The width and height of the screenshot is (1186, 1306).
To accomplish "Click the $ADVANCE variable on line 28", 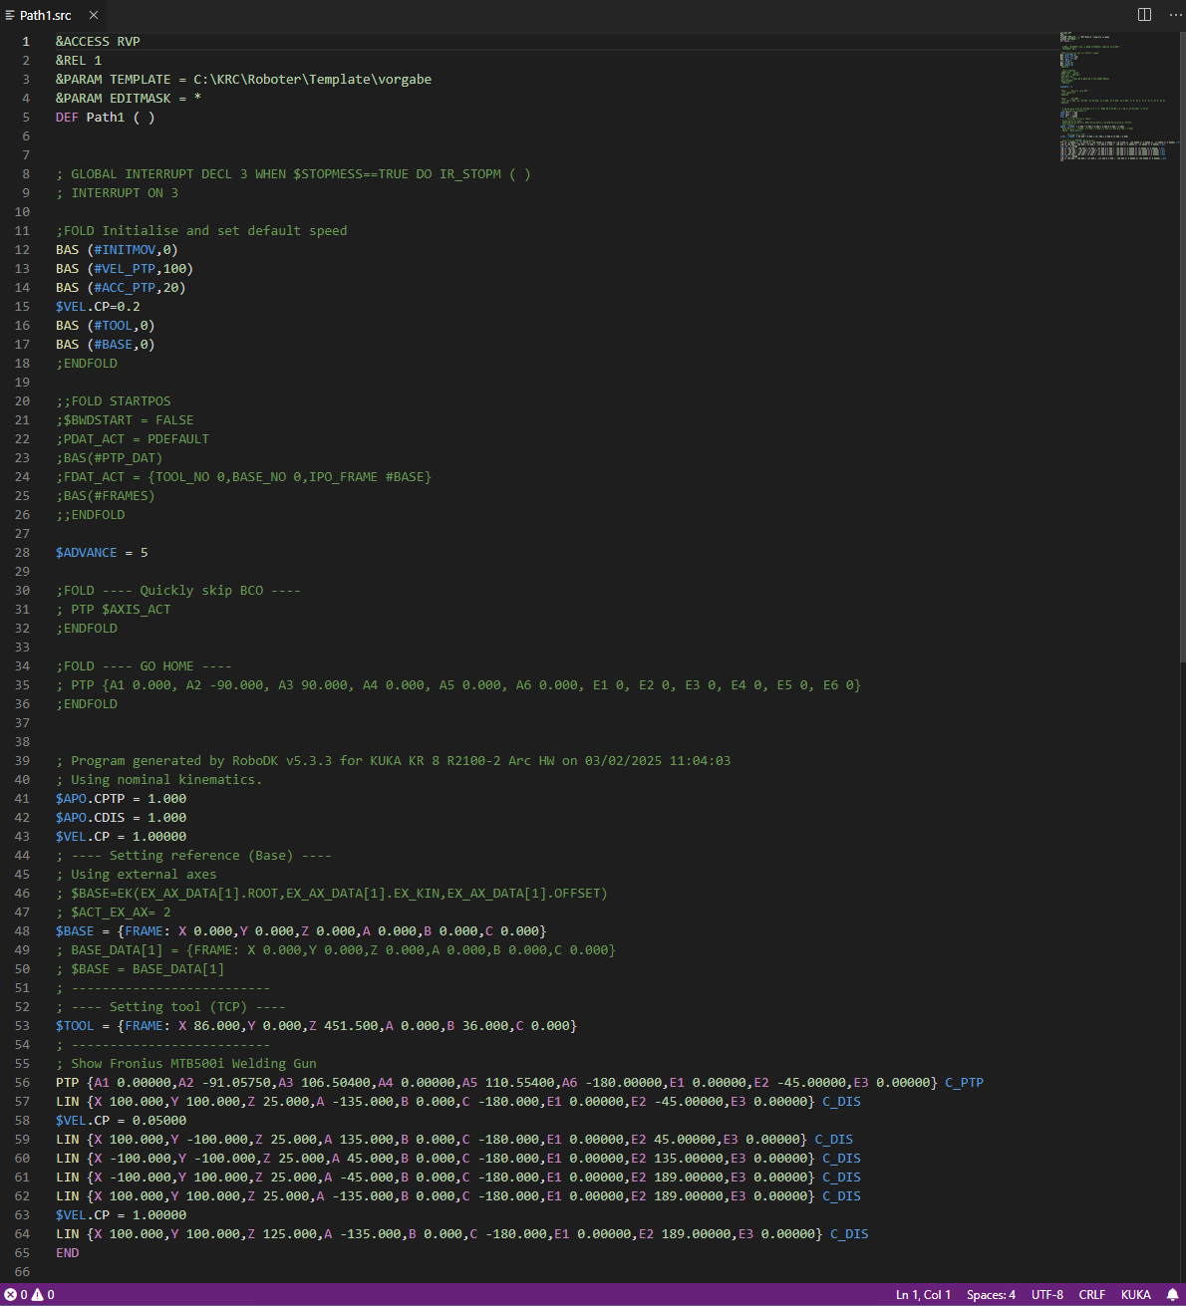I will (x=86, y=553).
